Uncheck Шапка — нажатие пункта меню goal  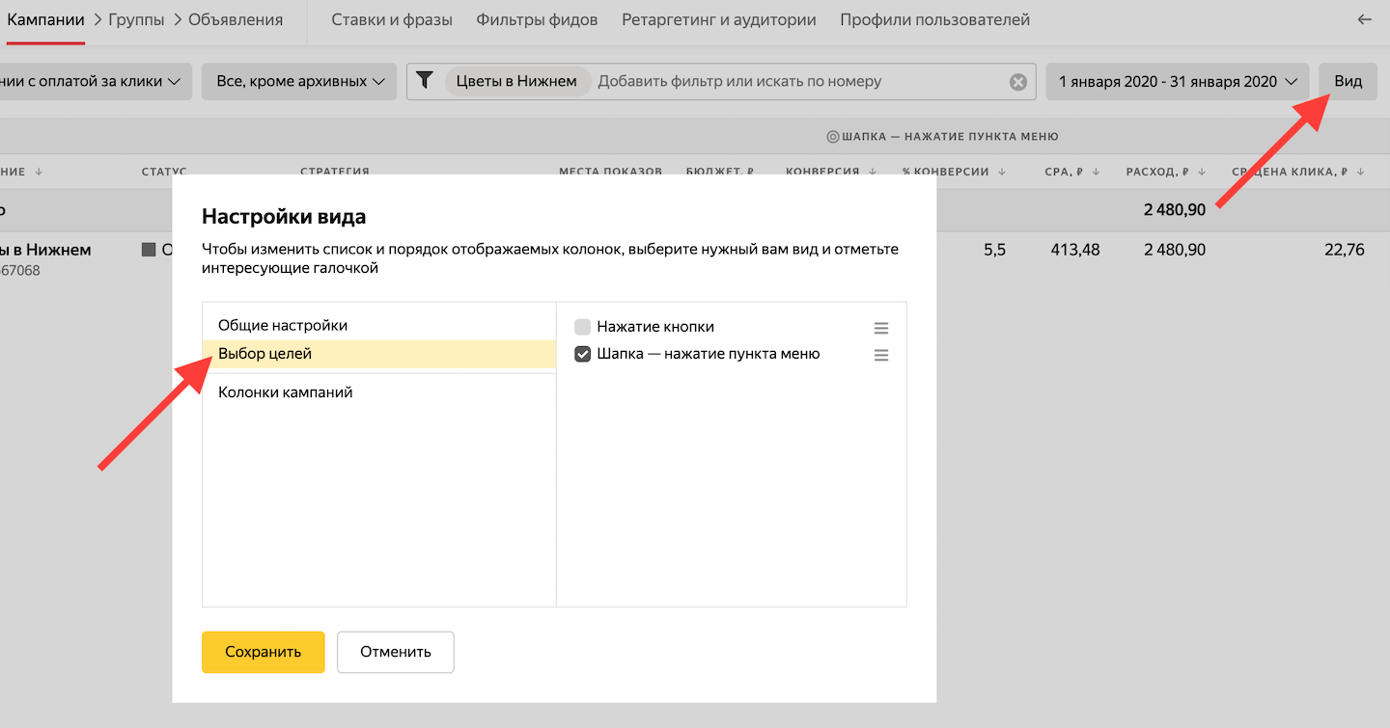pos(582,354)
